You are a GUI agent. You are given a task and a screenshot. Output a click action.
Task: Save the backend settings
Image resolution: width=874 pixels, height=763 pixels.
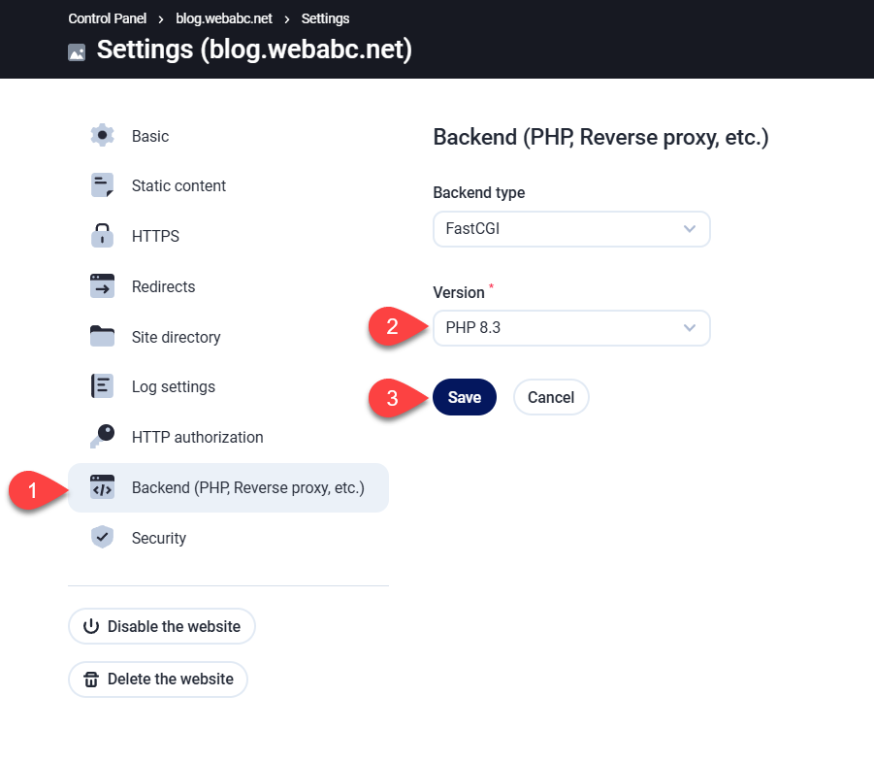point(465,397)
